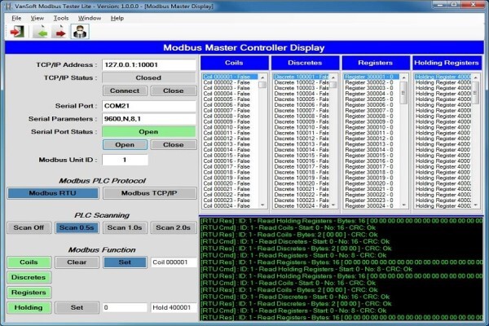Screen dimensions: 489x326
Task: Turn scanning off with Scan Off
Action: pyautogui.click(x=29, y=227)
